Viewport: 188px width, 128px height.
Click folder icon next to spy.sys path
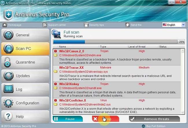[x=56, y=71]
